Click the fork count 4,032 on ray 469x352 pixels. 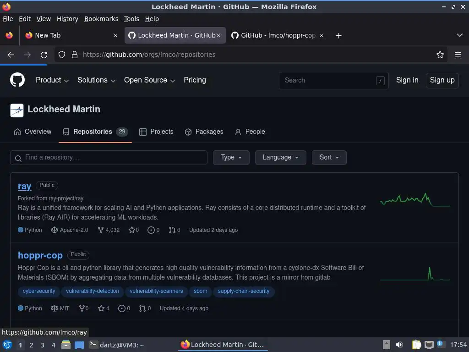[x=109, y=230]
